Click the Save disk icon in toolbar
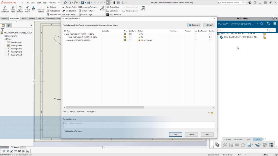The width and height of the screenshot is (278, 156). [x=83, y=3]
